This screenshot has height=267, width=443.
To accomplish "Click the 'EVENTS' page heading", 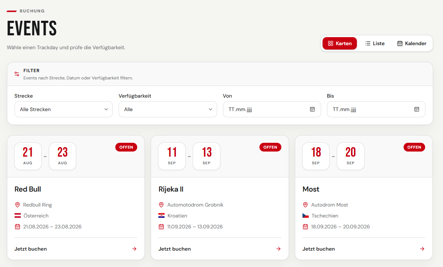I will pyautogui.click(x=32, y=28).
